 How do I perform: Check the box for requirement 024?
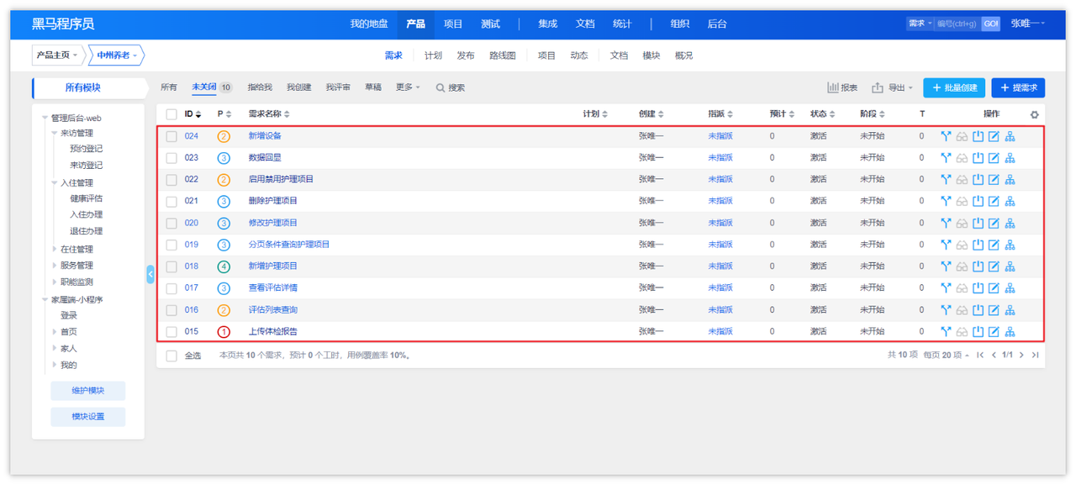pyautogui.click(x=171, y=136)
